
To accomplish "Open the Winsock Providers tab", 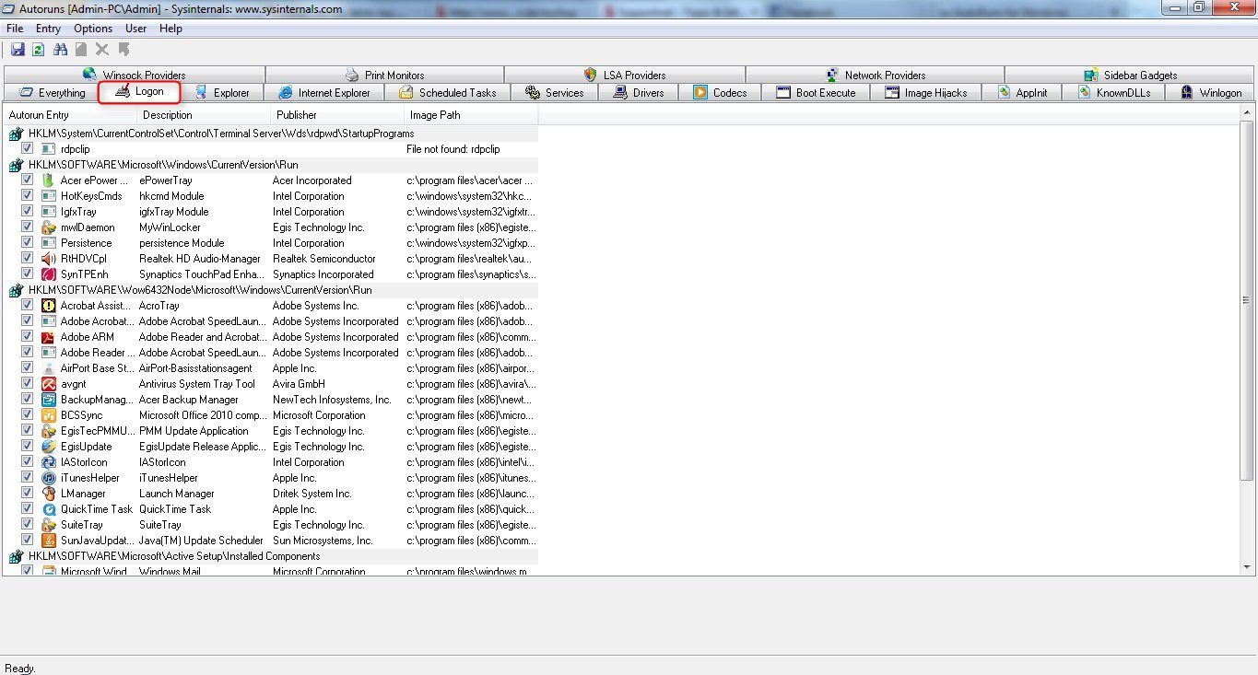I will pyautogui.click(x=134, y=76).
